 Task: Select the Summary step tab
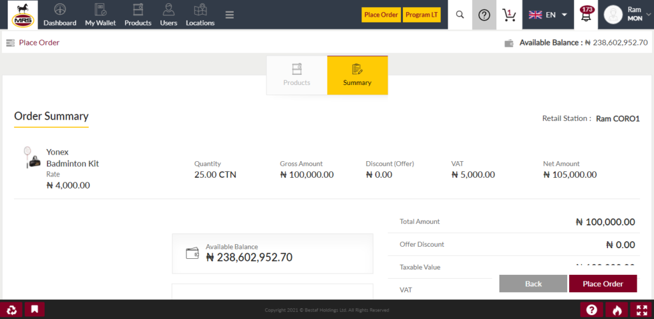pyautogui.click(x=358, y=75)
